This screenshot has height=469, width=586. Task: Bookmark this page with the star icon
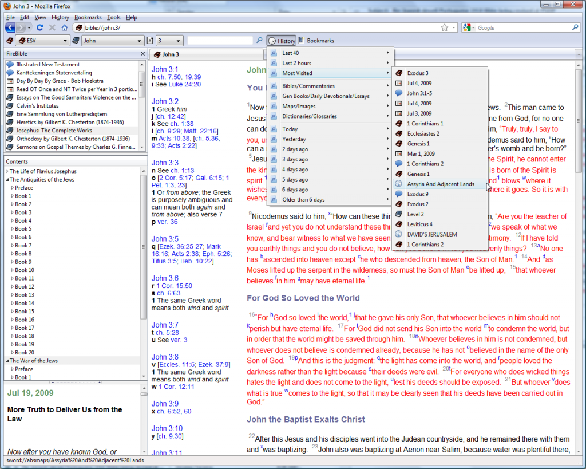(x=444, y=27)
